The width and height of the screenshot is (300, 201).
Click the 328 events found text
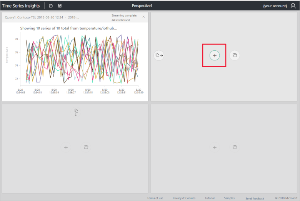[120, 20]
